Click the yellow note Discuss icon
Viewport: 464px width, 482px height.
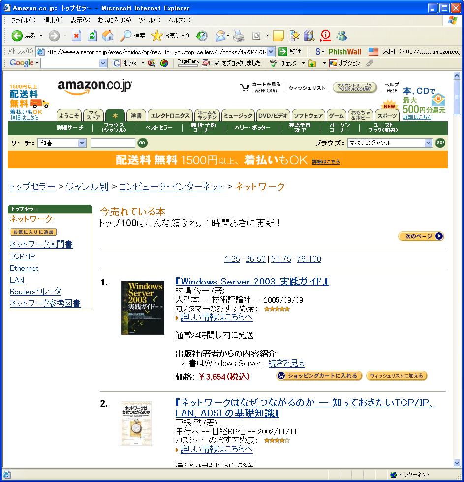(x=278, y=36)
